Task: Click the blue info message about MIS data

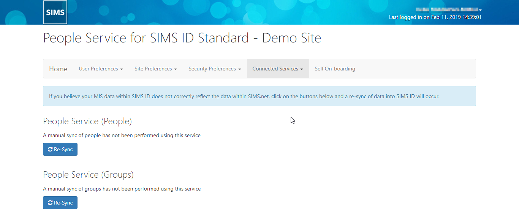Action: pos(259,96)
